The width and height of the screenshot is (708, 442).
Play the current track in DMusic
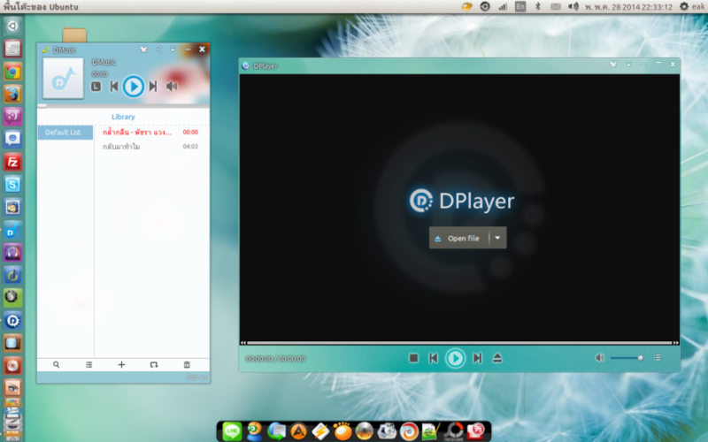134,86
